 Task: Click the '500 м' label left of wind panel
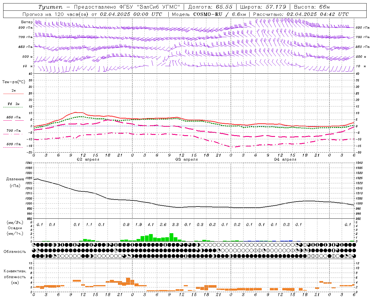[x=28, y=57]
